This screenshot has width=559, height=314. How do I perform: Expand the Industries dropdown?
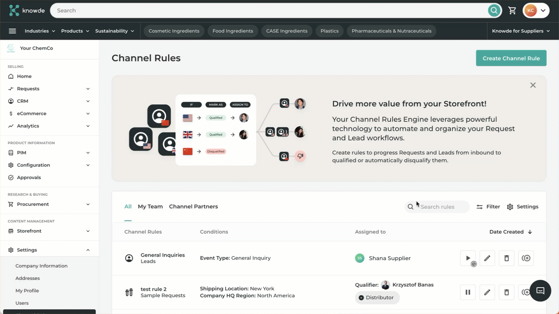coord(40,31)
